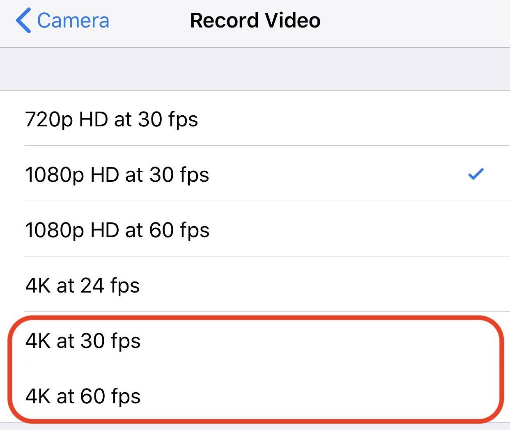510x430 pixels.
Task: Click the blue checkmark on 1080p 30 fps
Action: point(476,174)
